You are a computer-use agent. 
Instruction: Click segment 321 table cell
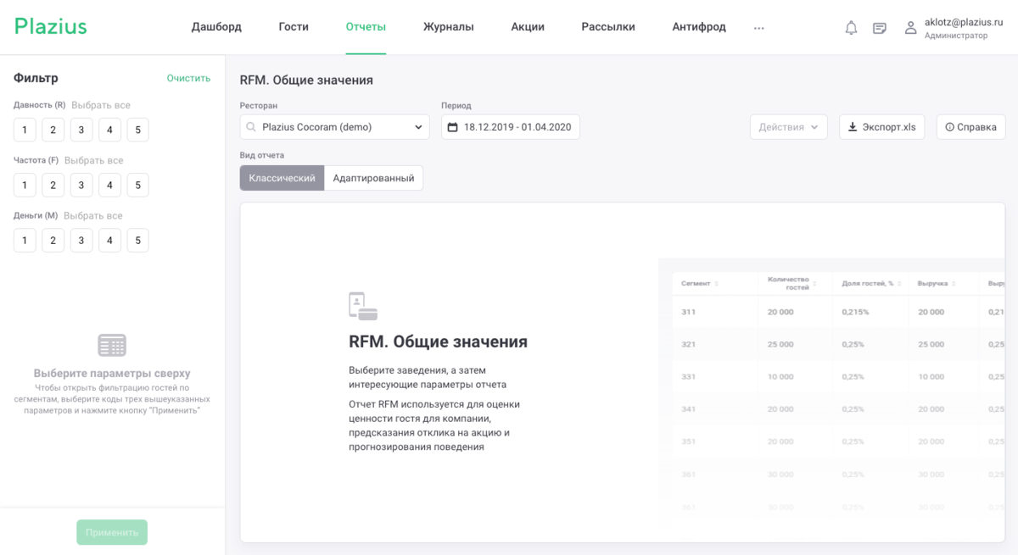(x=689, y=344)
